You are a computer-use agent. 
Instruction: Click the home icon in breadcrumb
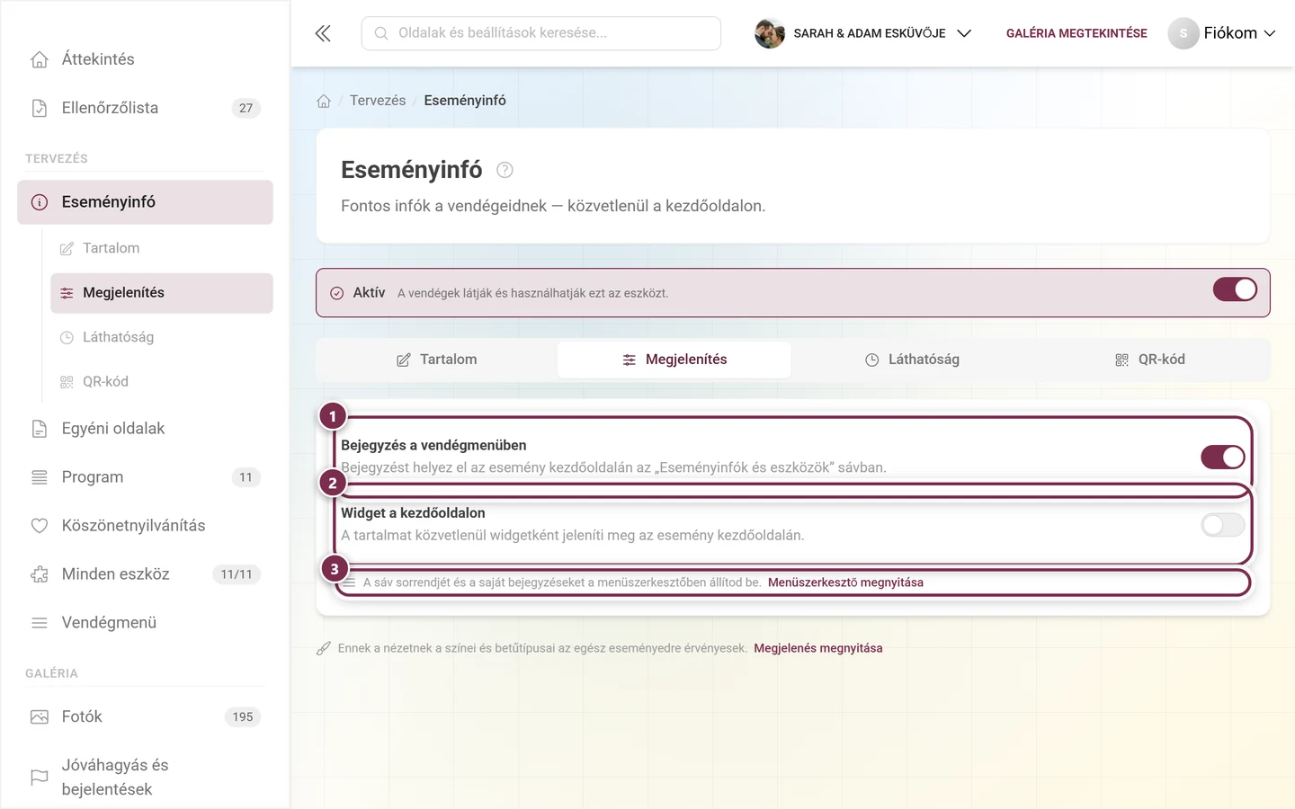tap(324, 101)
